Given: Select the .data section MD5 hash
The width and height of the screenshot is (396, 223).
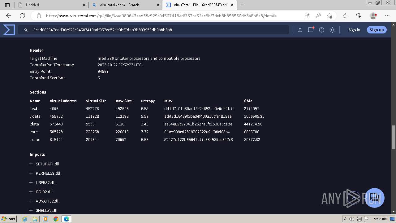Looking at the screenshot, I should click(x=198, y=124).
